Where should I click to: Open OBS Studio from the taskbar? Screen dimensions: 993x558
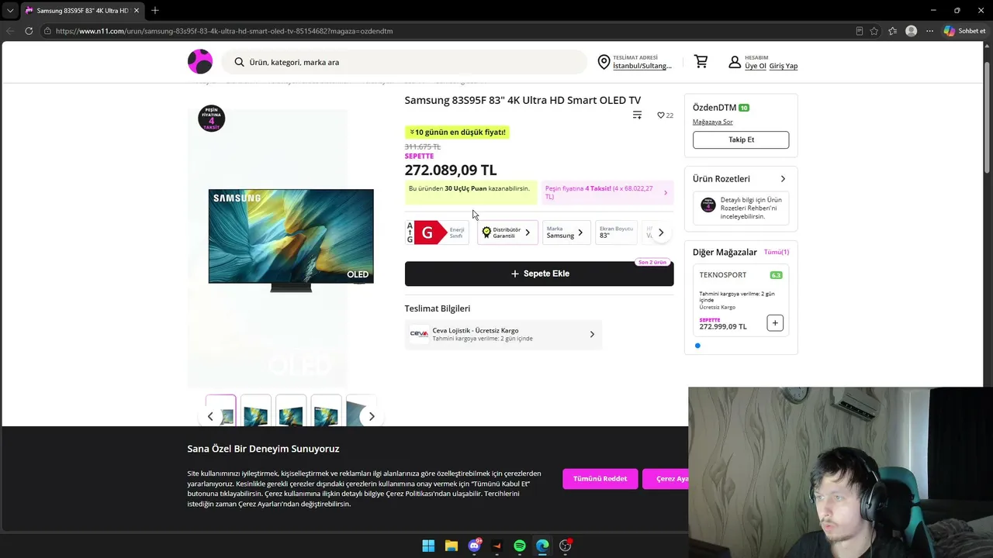pos(566,546)
